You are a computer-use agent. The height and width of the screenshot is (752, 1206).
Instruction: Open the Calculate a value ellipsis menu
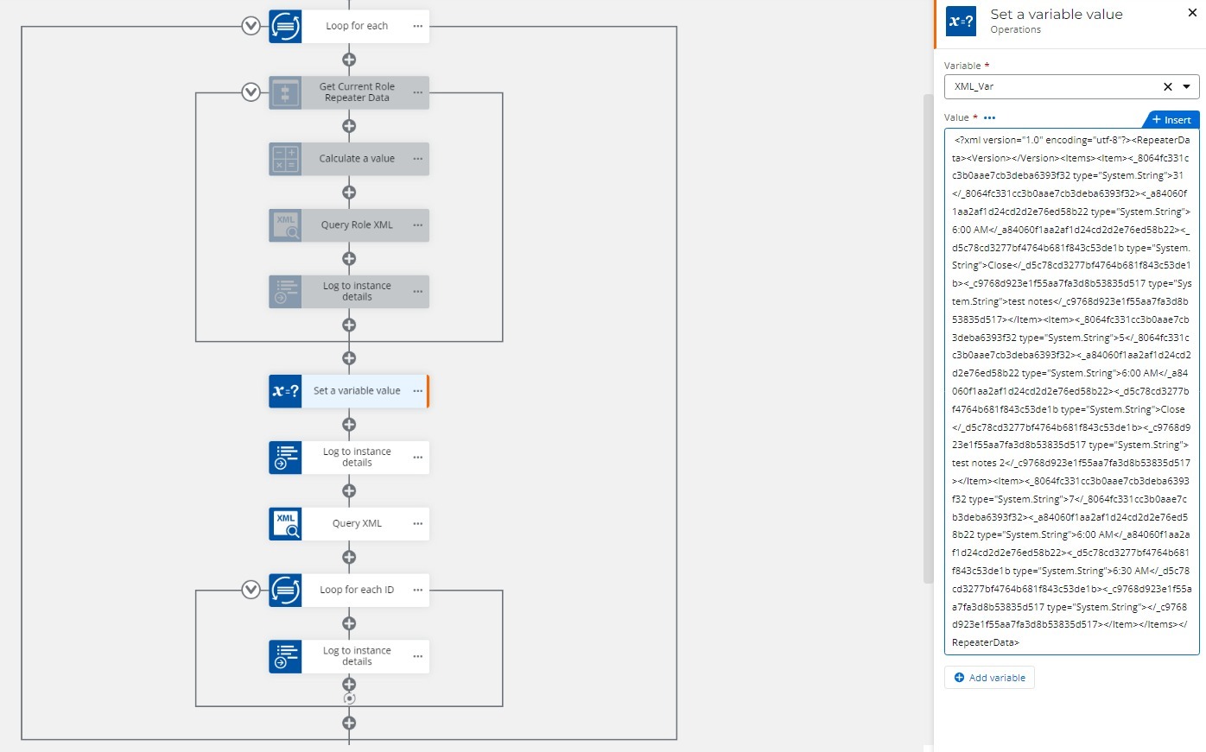click(418, 159)
